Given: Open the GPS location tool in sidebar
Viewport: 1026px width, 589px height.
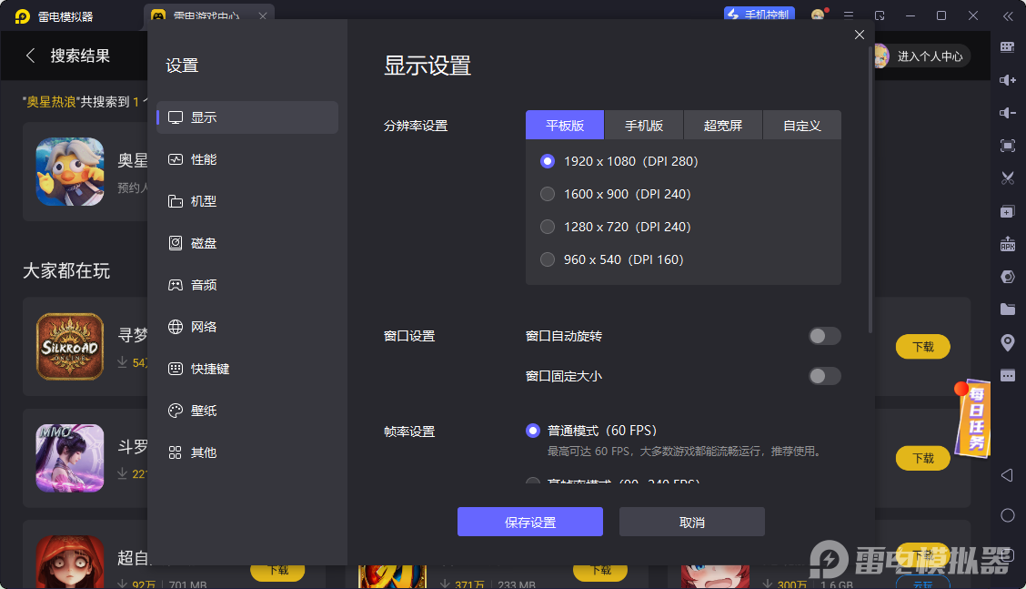Looking at the screenshot, I should pos(1007,341).
